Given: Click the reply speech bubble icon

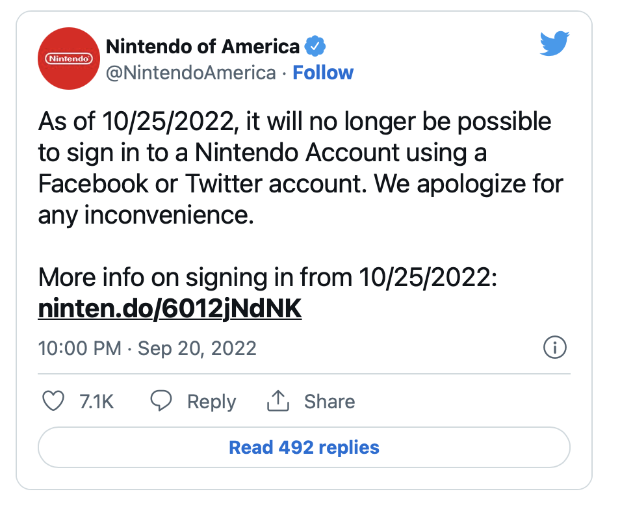Looking at the screenshot, I should tap(161, 400).
